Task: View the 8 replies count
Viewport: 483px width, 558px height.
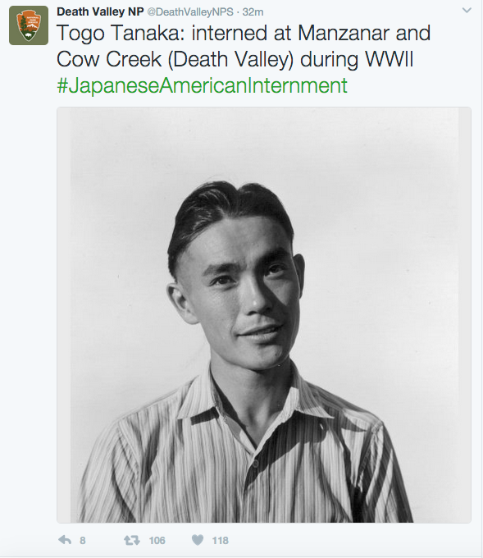Action: point(83,541)
